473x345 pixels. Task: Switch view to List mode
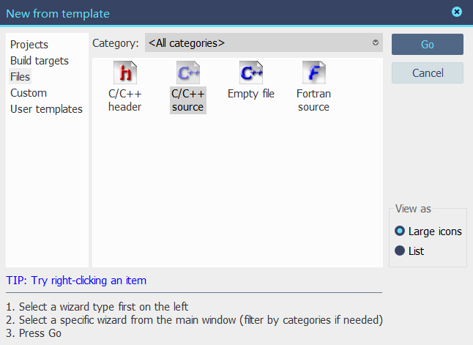tap(400, 251)
